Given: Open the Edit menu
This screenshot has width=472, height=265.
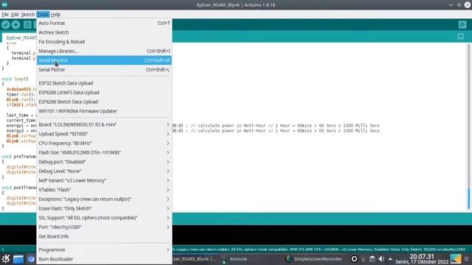Looking at the screenshot, I should click(x=15, y=15).
